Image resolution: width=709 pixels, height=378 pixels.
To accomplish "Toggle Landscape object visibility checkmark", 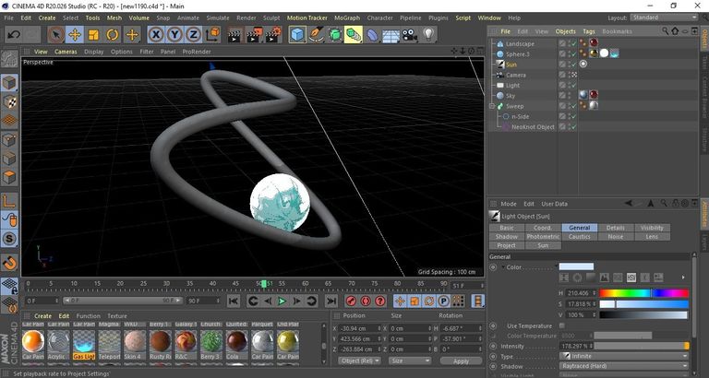I will tap(573, 44).
